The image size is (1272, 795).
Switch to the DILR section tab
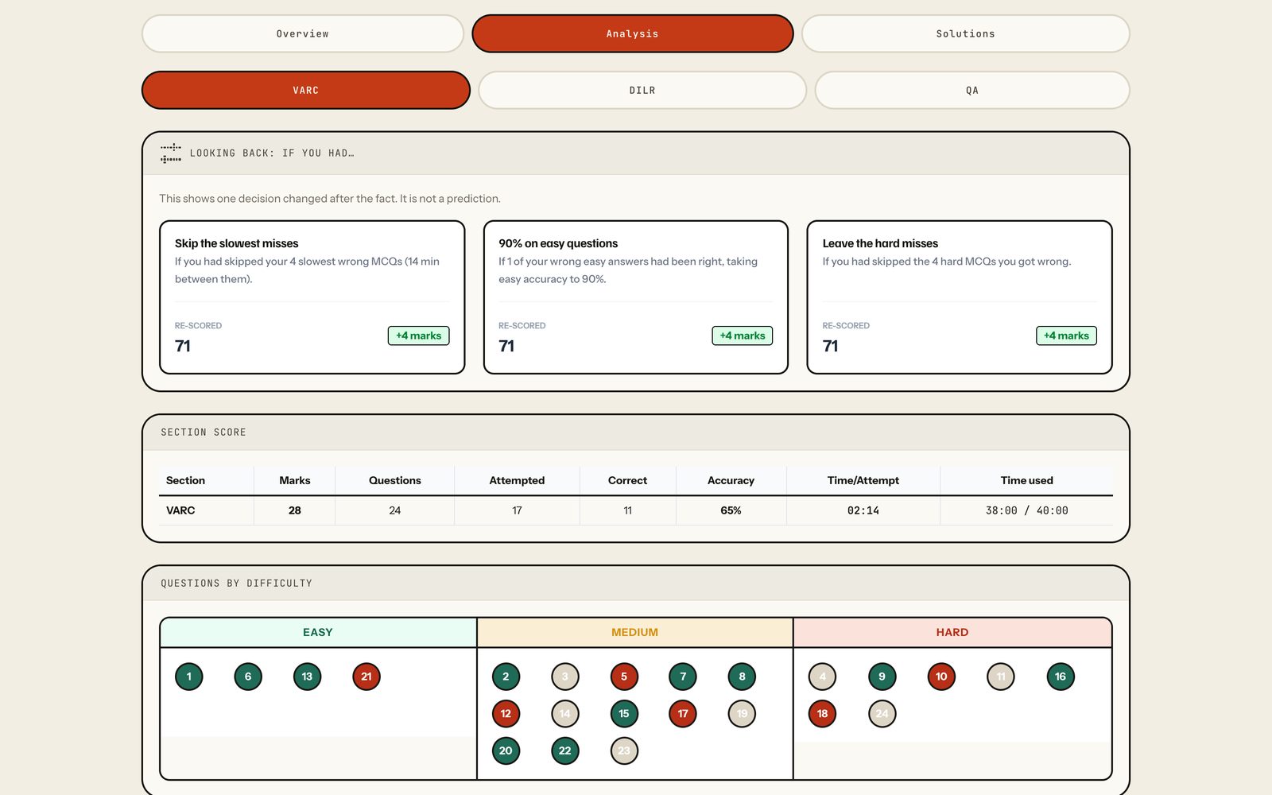tap(642, 90)
